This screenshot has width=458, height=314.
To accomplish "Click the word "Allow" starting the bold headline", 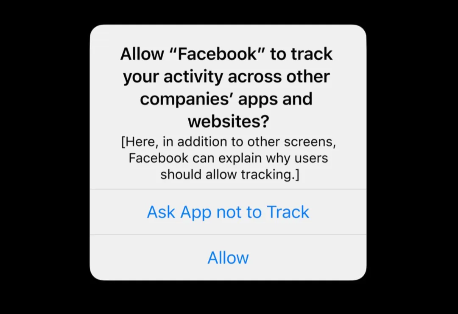I will click(x=142, y=54).
